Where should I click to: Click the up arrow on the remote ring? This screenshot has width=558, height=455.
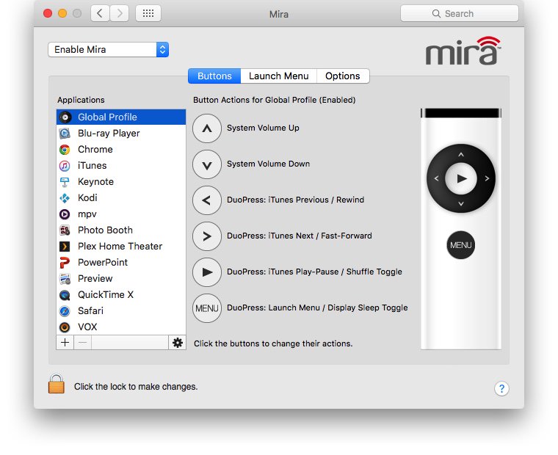[461, 154]
